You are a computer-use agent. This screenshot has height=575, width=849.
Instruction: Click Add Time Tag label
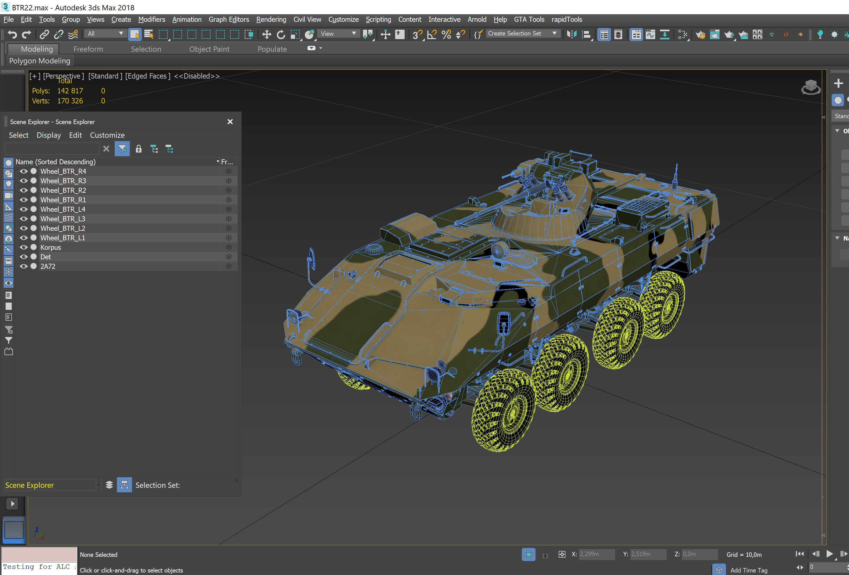(749, 570)
